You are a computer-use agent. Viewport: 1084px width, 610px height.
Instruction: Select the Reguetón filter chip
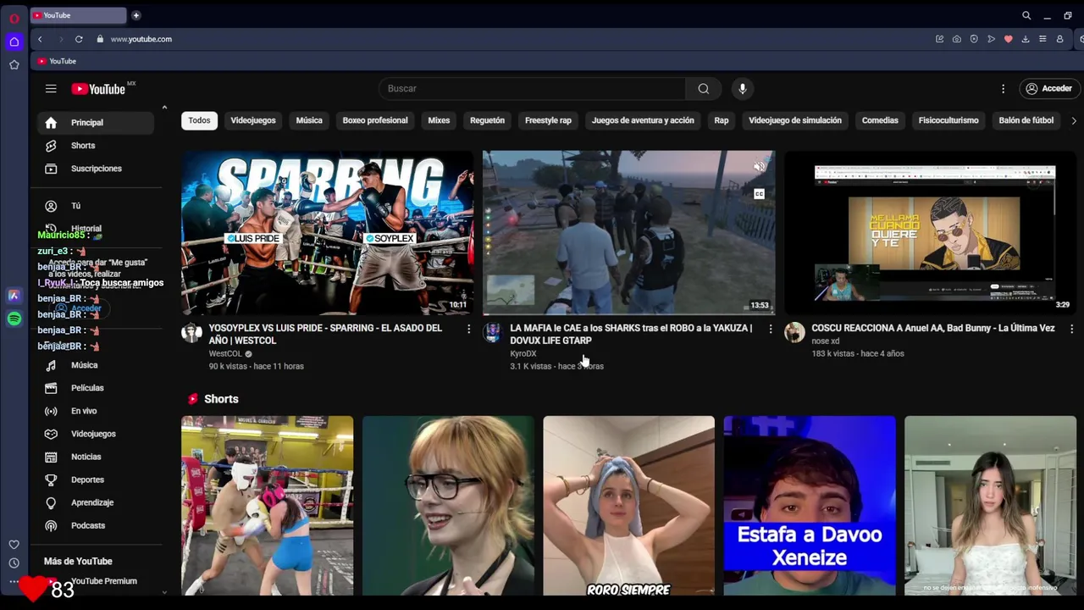click(x=487, y=120)
